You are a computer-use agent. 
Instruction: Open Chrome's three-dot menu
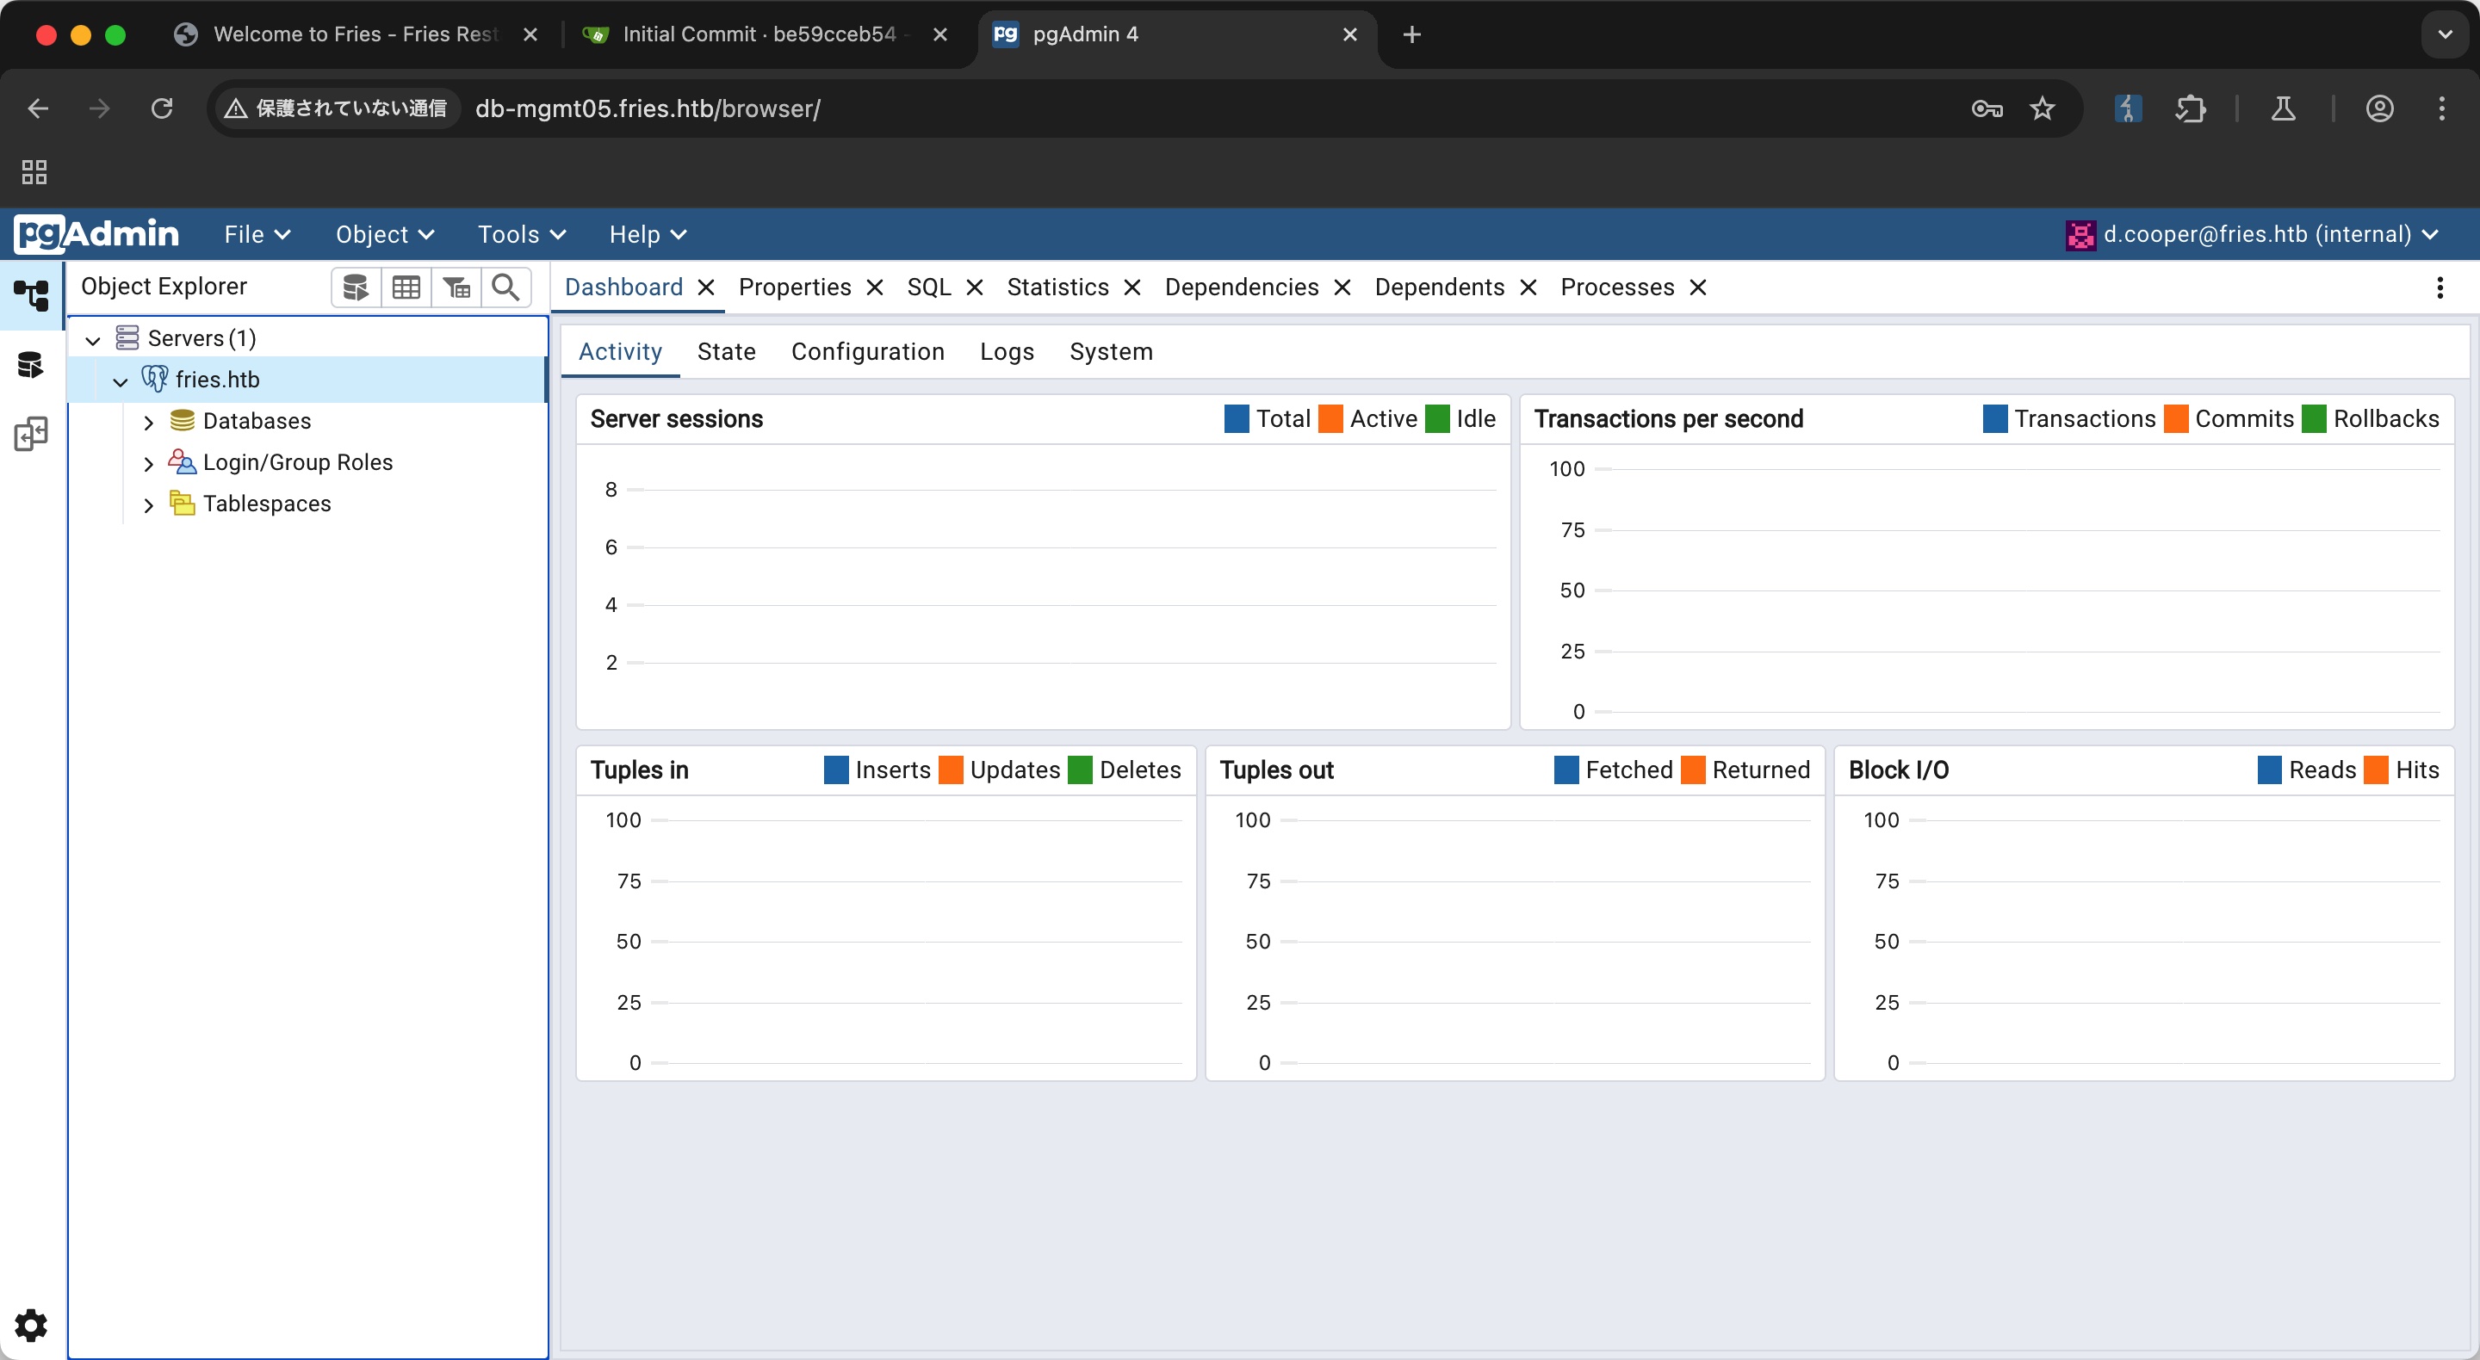[2441, 108]
